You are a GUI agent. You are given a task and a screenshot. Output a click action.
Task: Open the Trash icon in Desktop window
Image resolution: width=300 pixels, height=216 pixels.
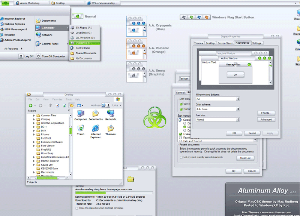[x=81, y=128]
